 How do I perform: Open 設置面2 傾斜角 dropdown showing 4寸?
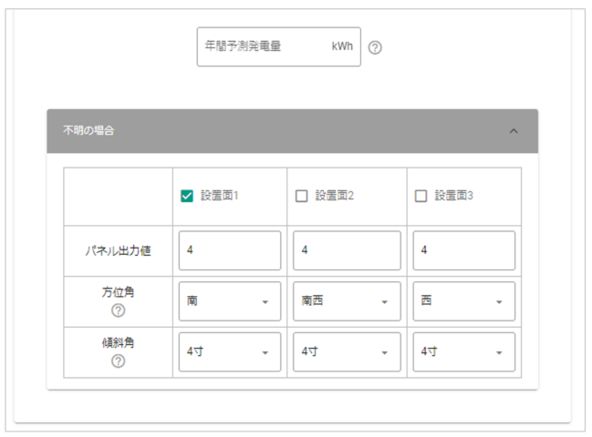347,351
